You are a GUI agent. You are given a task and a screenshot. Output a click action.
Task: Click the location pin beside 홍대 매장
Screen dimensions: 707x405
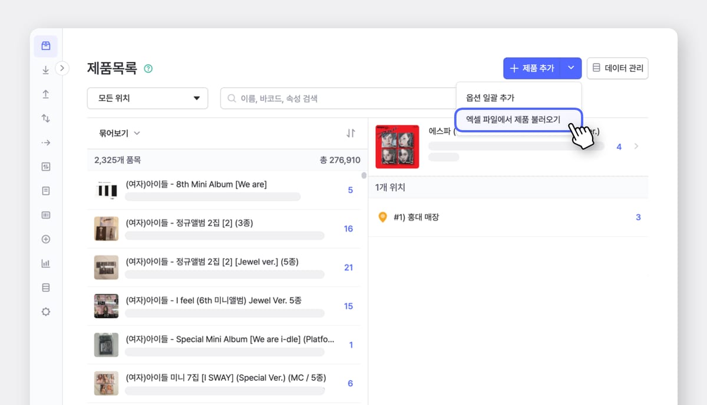tap(383, 217)
